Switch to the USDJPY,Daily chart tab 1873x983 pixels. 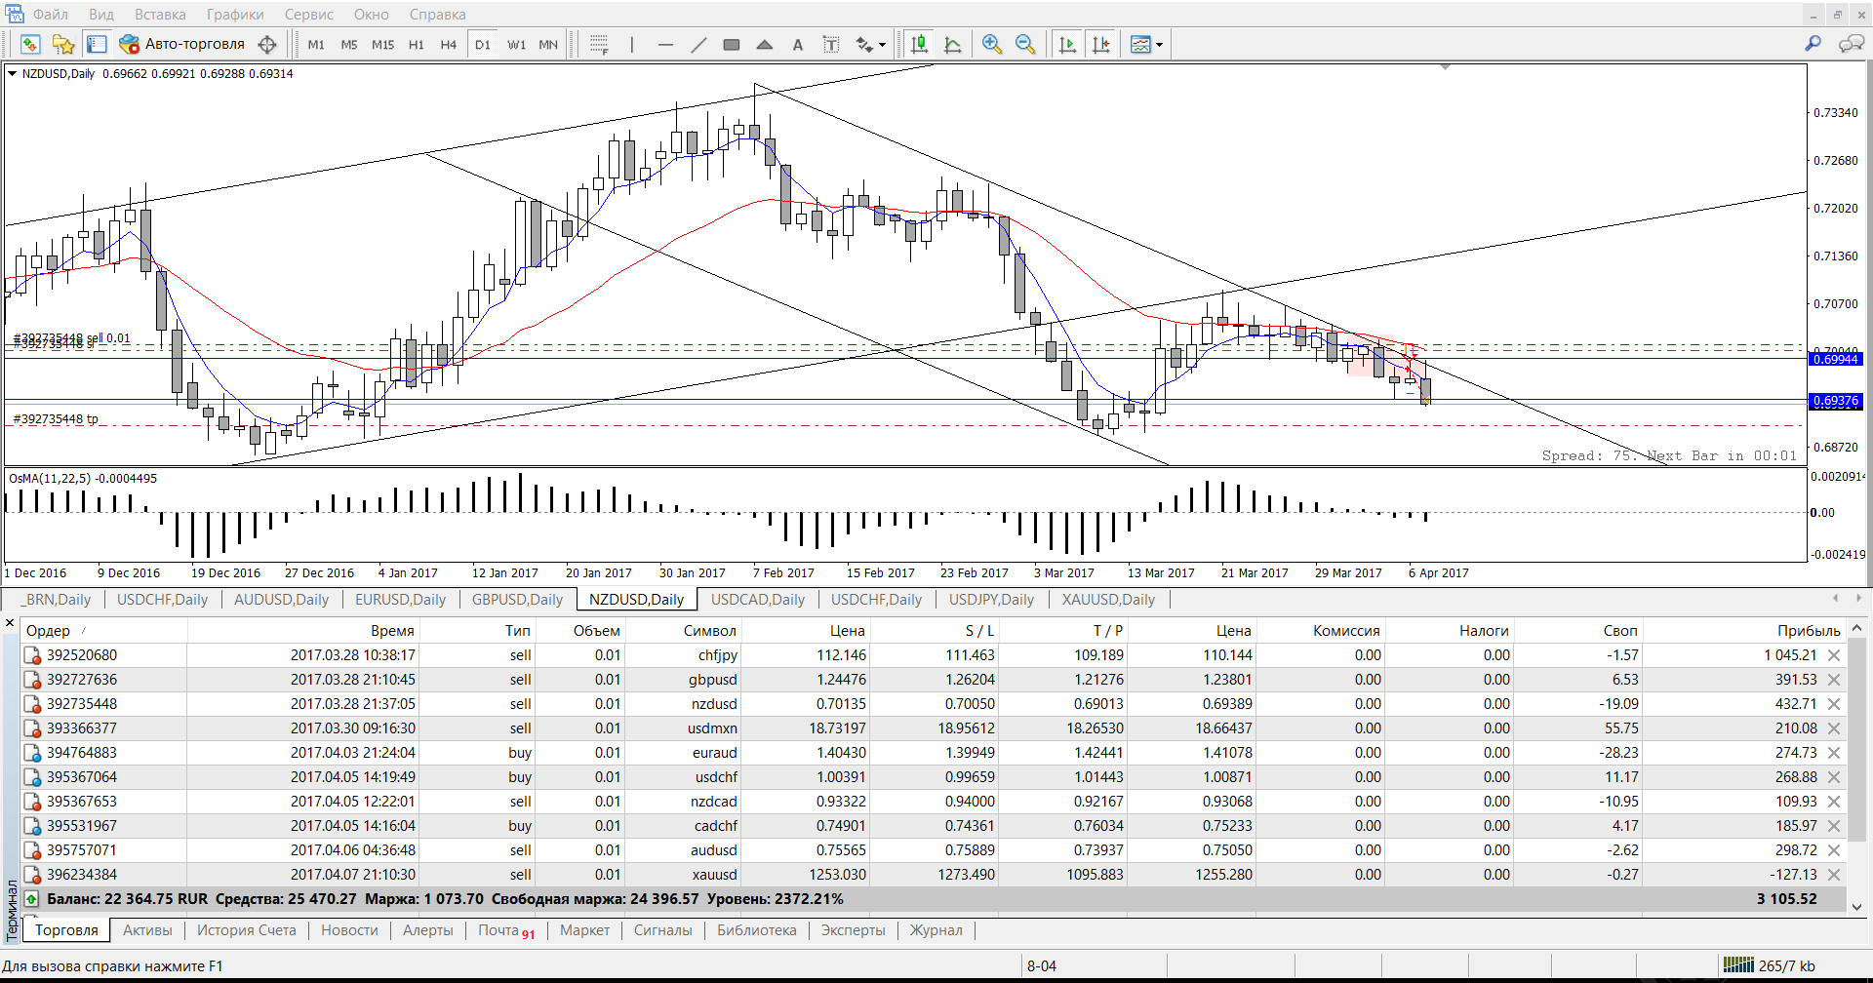tap(991, 599)
